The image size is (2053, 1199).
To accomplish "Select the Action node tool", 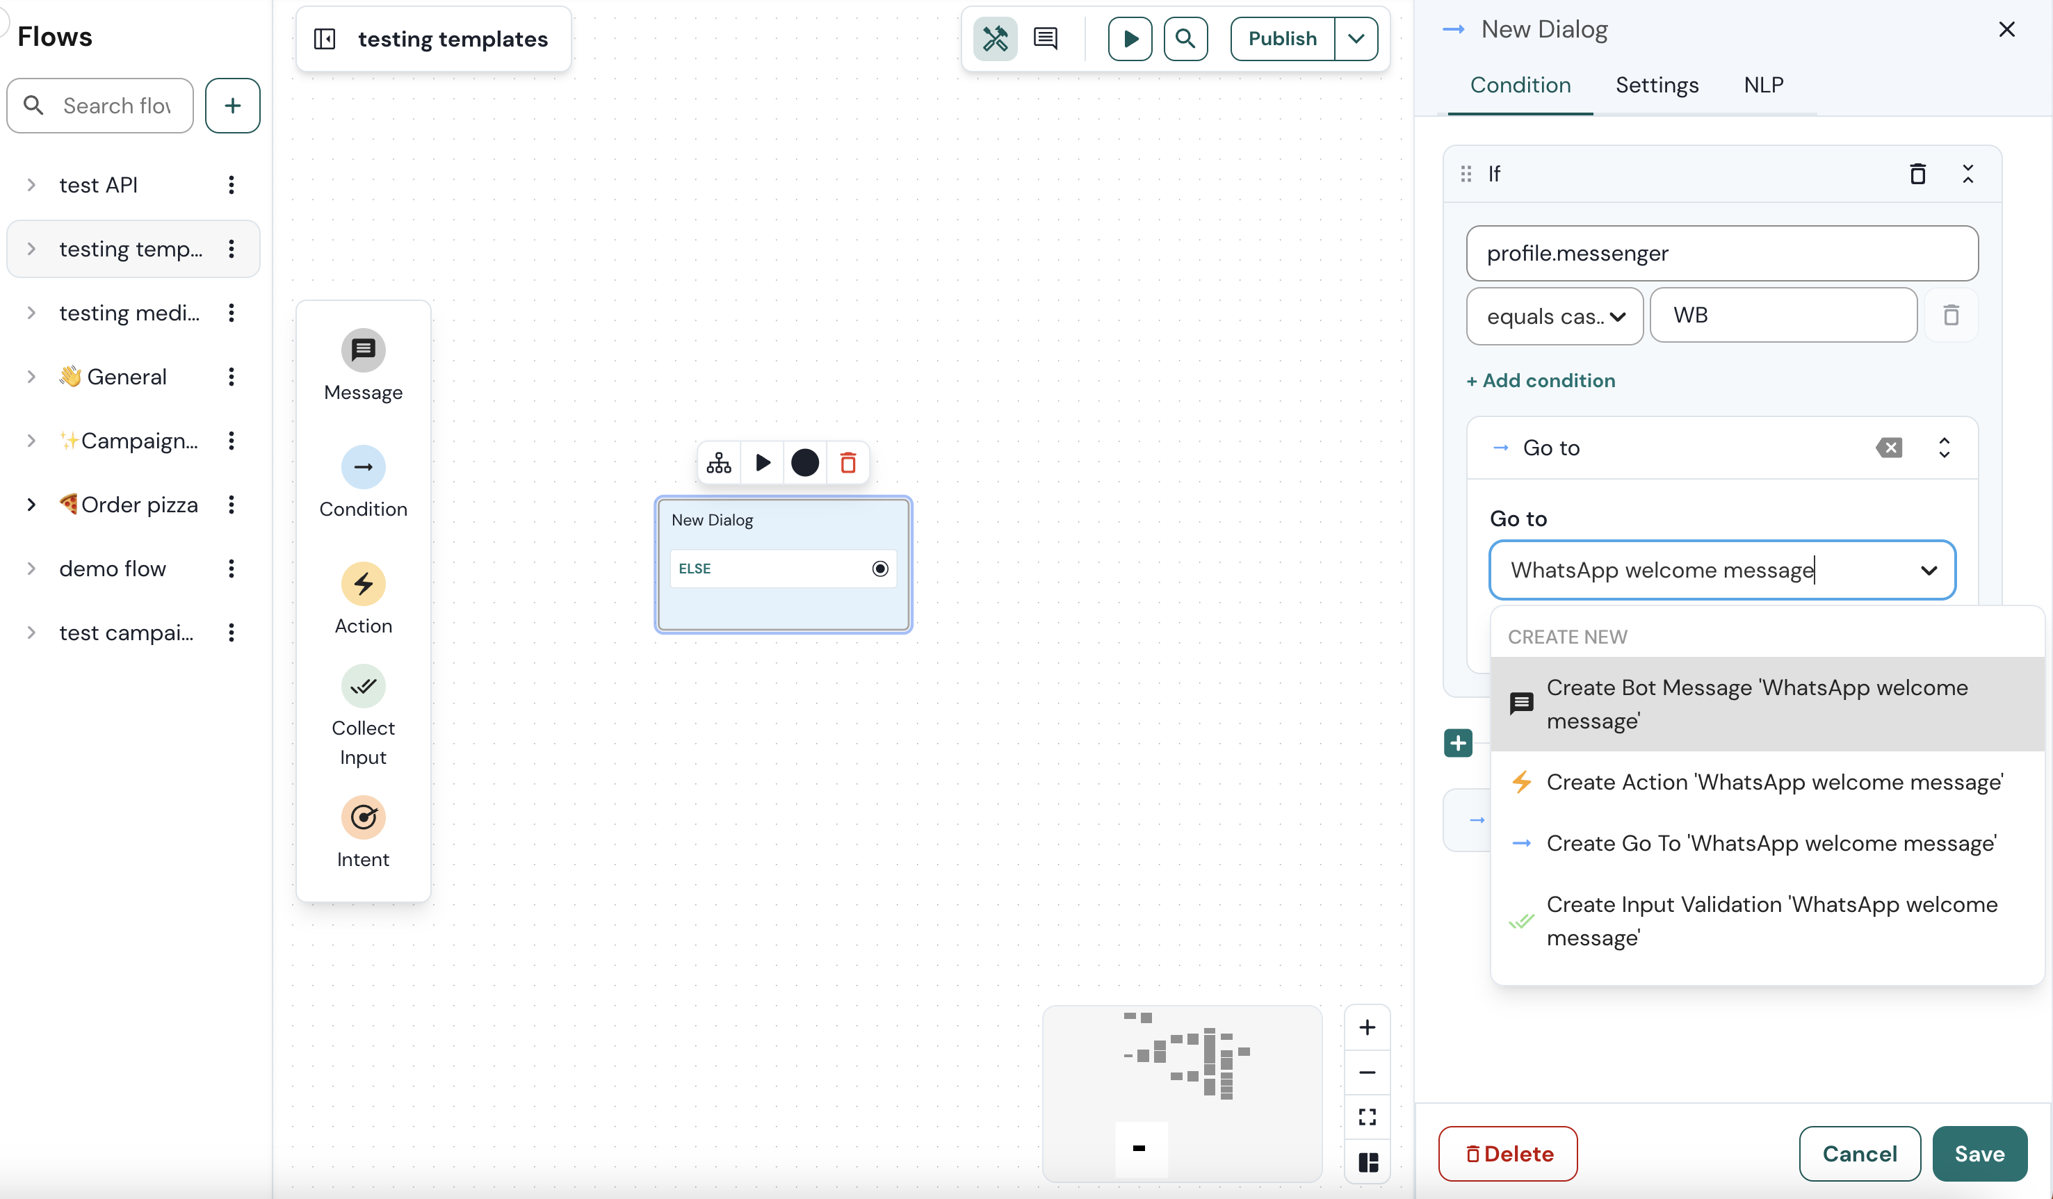I will (x=364, y=597).
